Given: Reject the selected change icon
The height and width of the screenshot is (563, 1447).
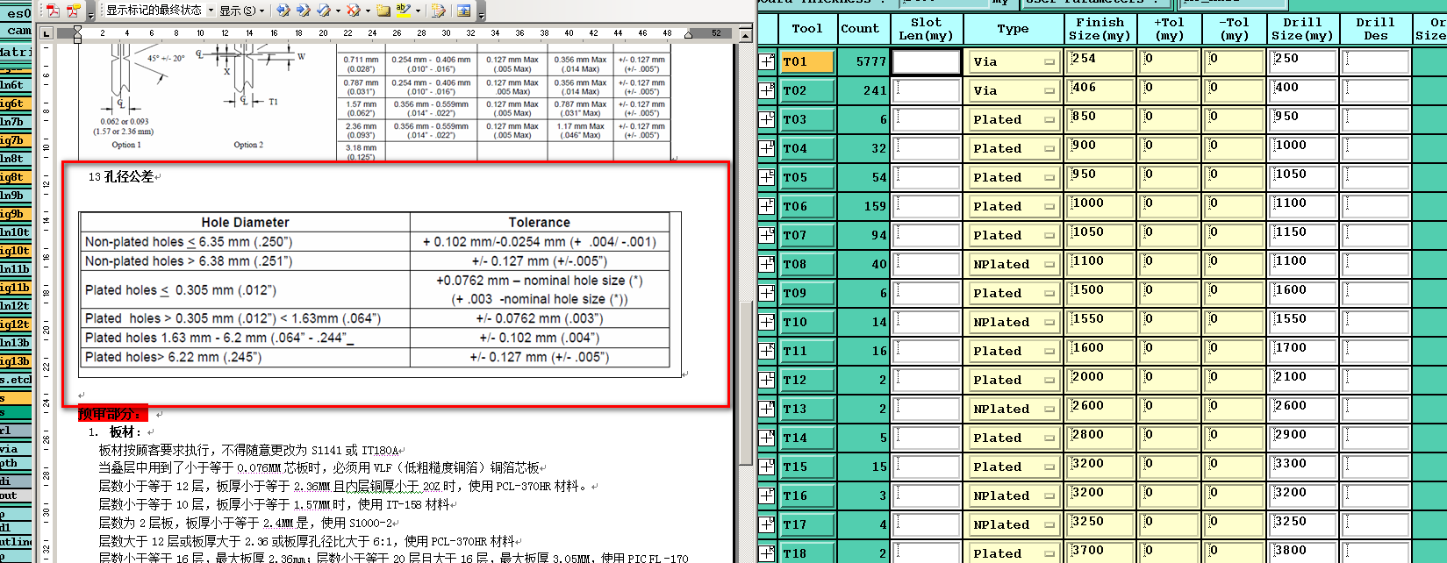Looking at the screenshot, I should point(353,11).
